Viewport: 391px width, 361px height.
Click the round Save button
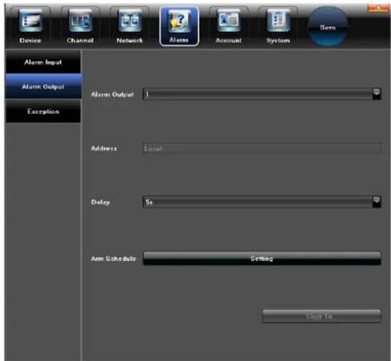tap(328, 27)
